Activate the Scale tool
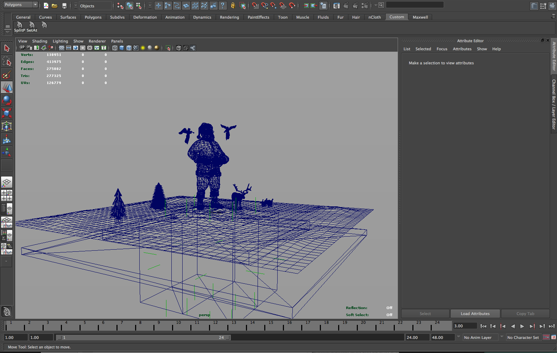This screenshot has height=353, width=557. click(7, 113)
